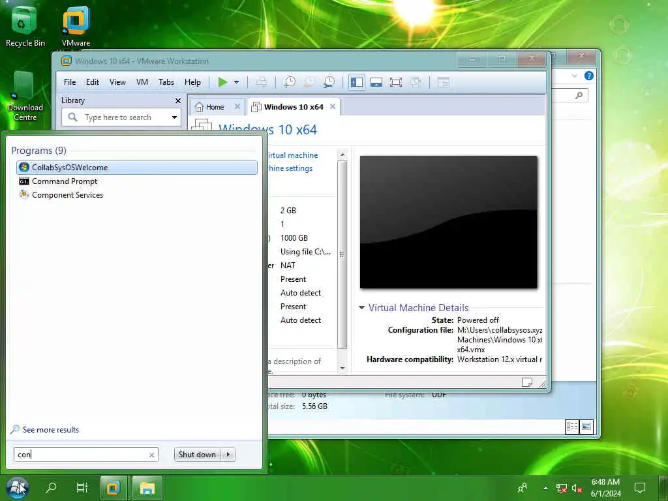Viewport: 668px width, 501px height.
Task: Click the Powered off state text
Action: coord(478,320)
